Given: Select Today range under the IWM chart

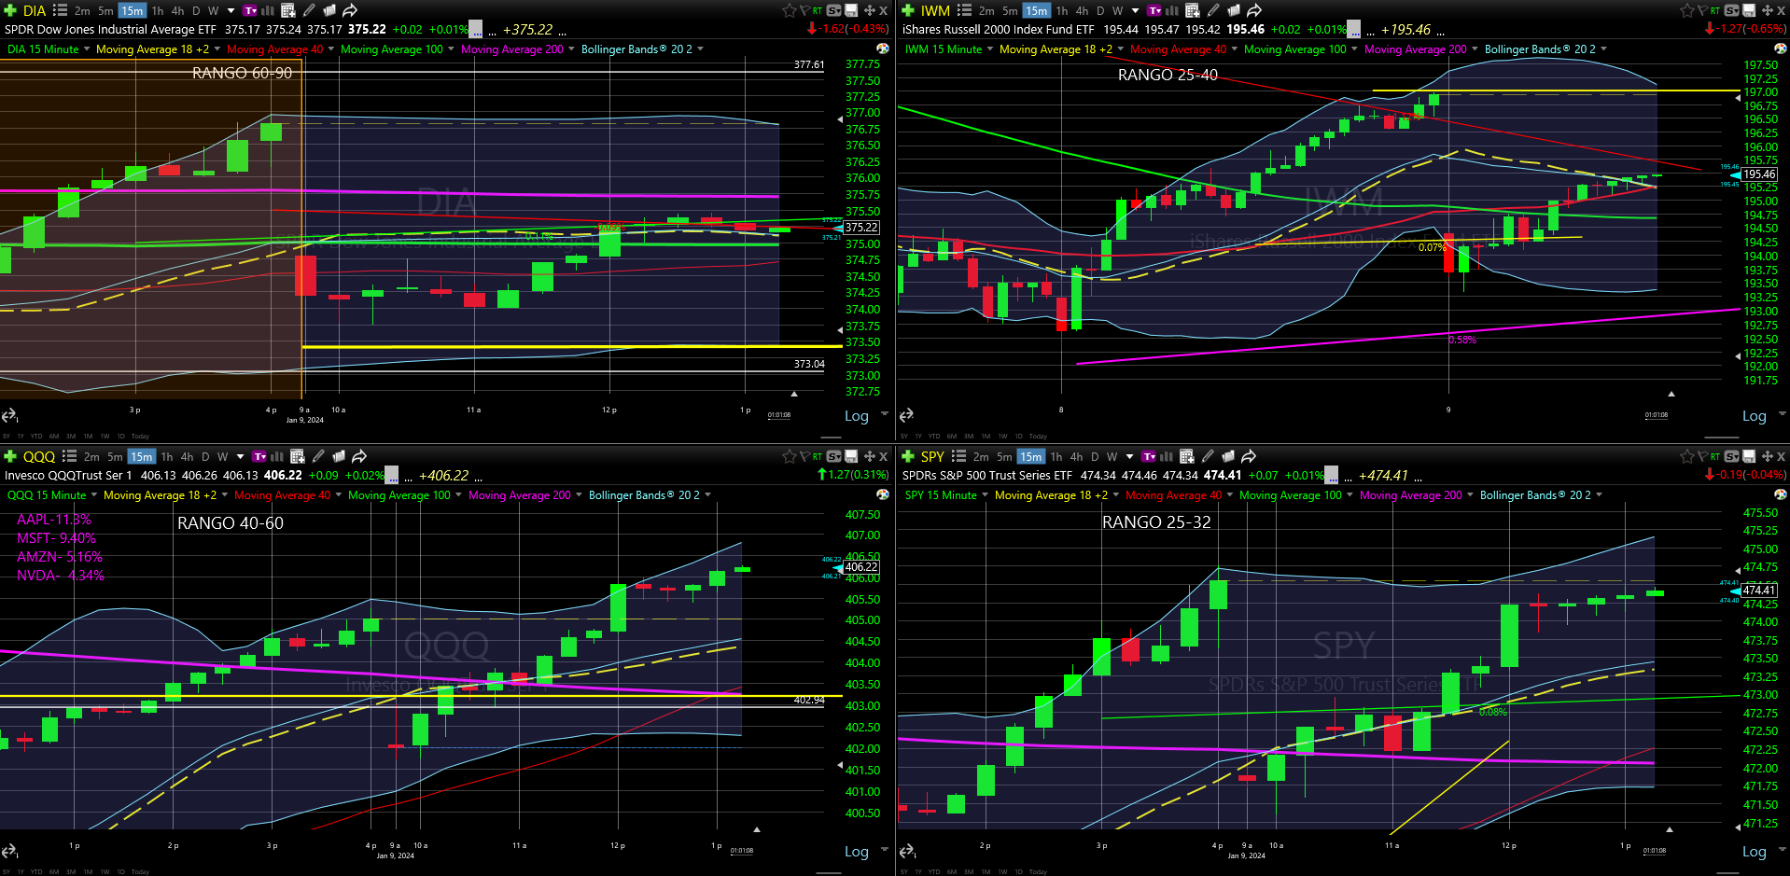Looking at the screenshot, I should pos(1038,436).
